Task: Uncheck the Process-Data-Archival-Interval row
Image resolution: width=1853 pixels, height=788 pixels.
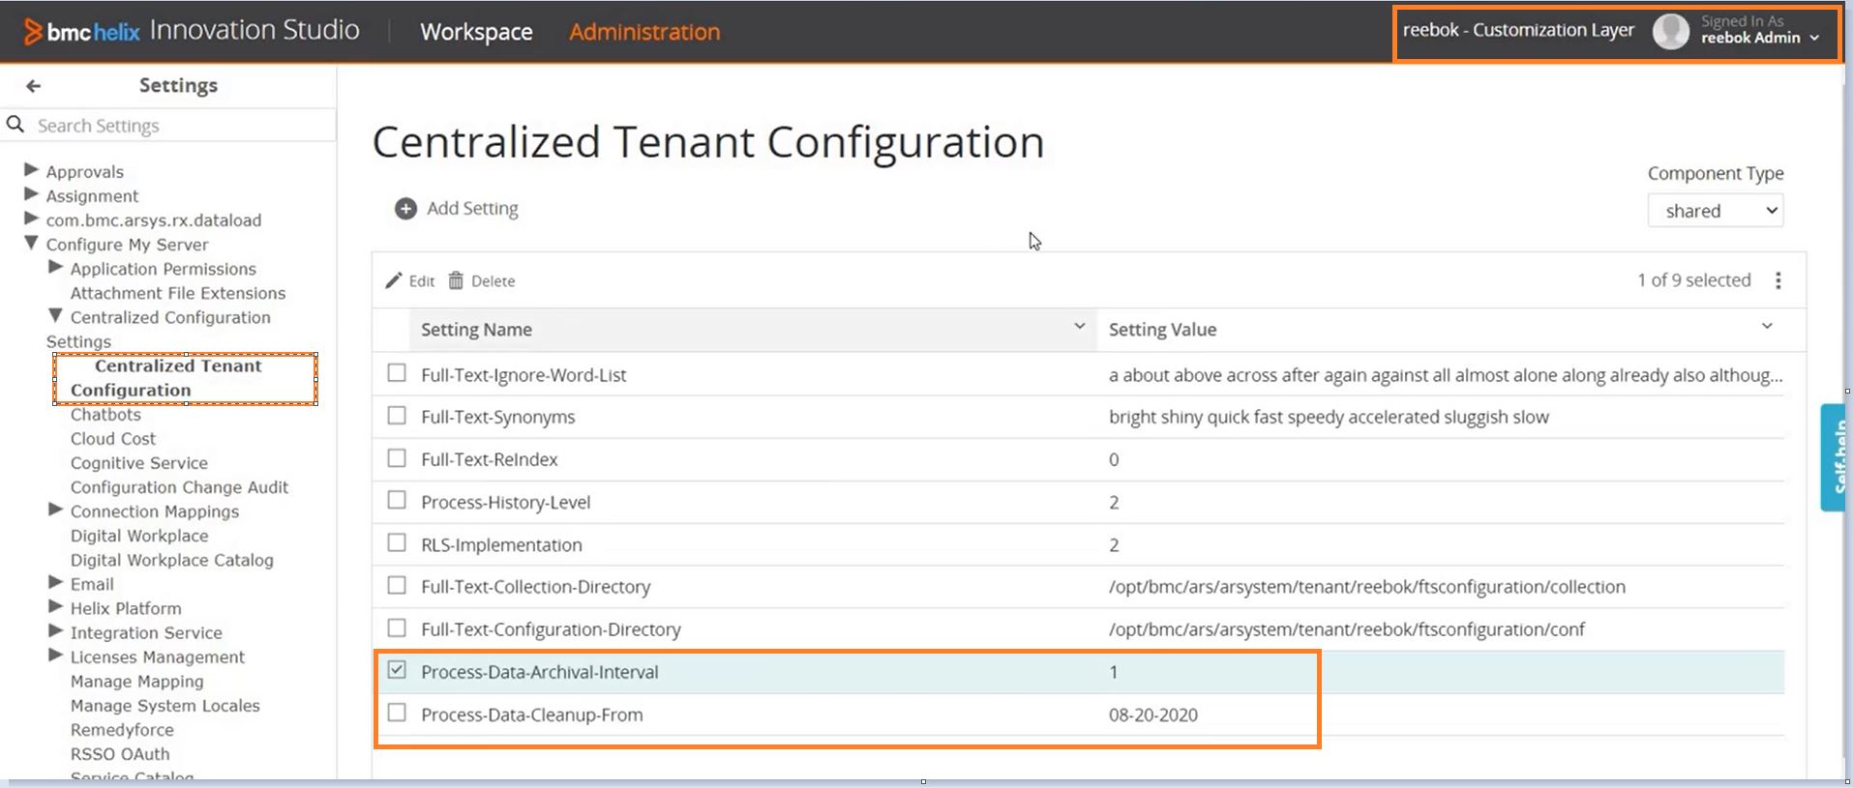Action: coord(397,670)
